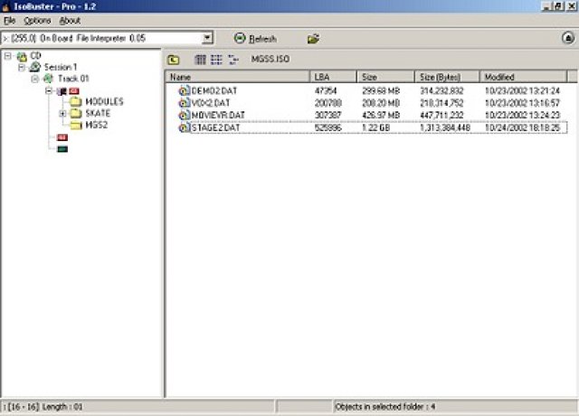
Task: Switch to grid icons view
Action: click(216, 60)
